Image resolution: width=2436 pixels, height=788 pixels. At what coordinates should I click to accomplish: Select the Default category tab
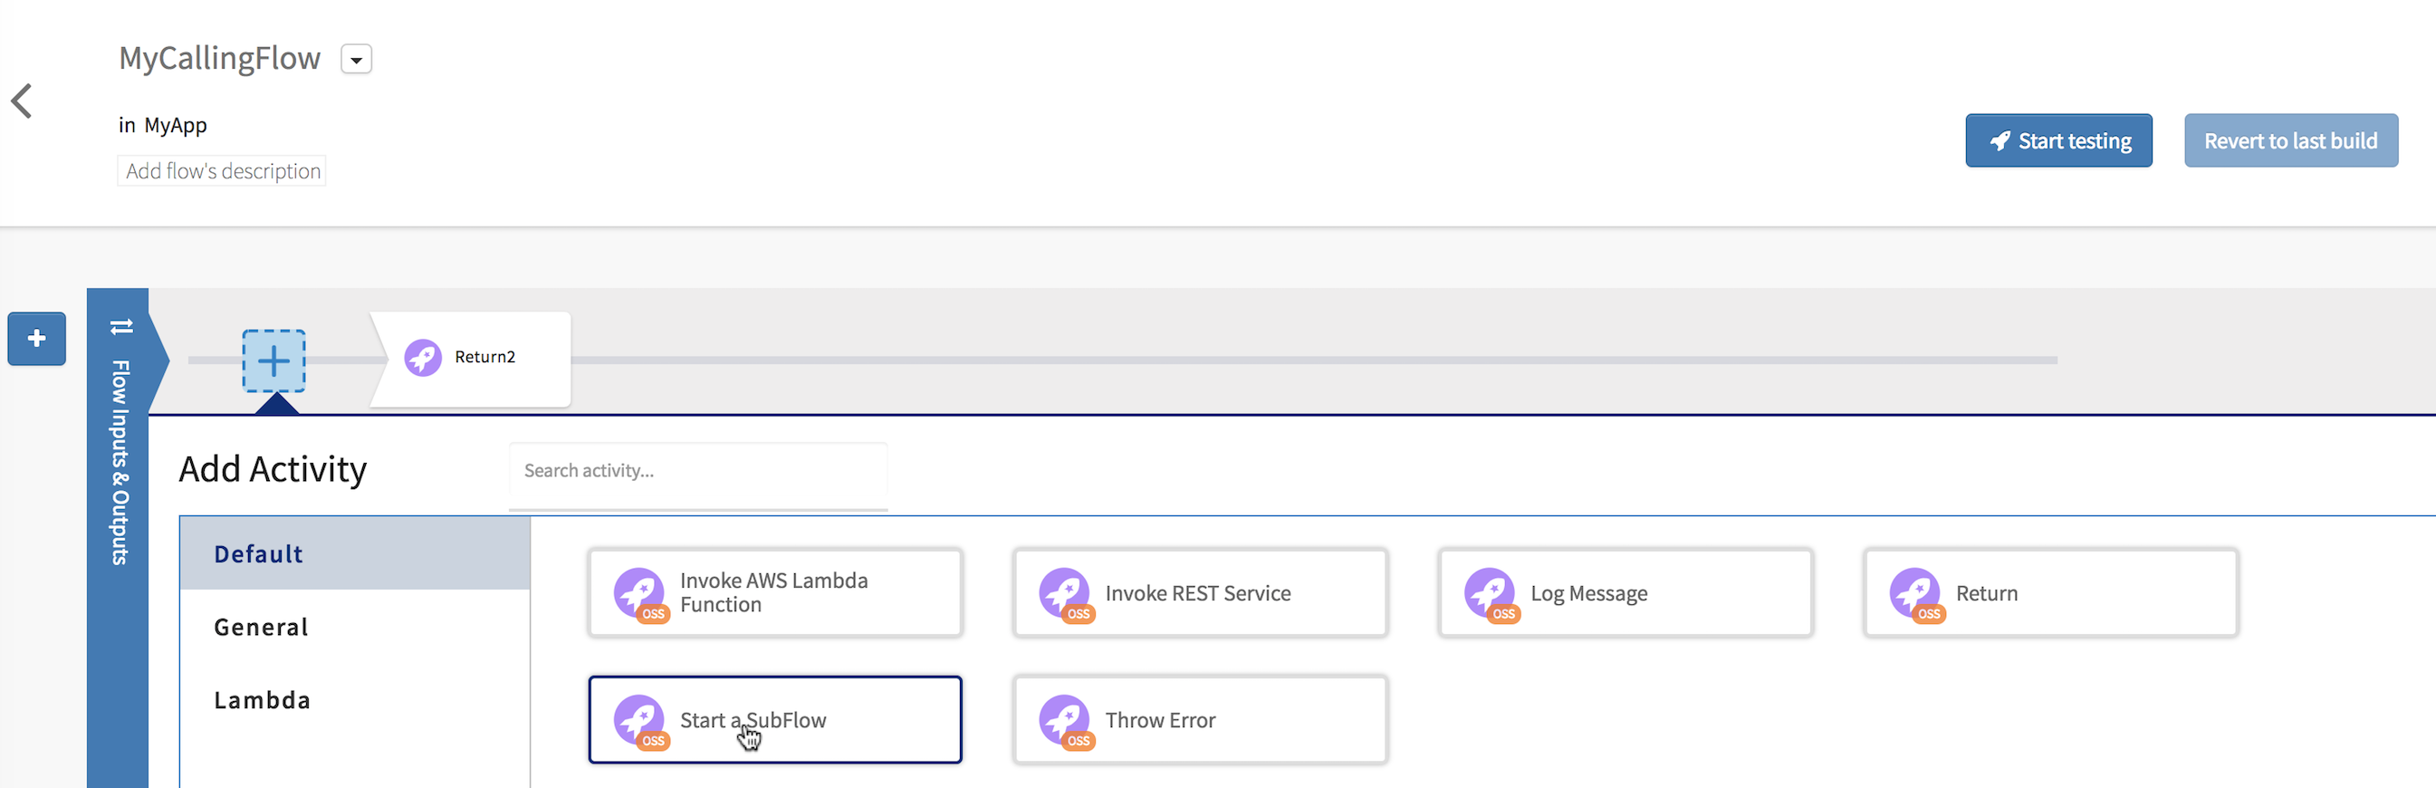click(355, 554)
